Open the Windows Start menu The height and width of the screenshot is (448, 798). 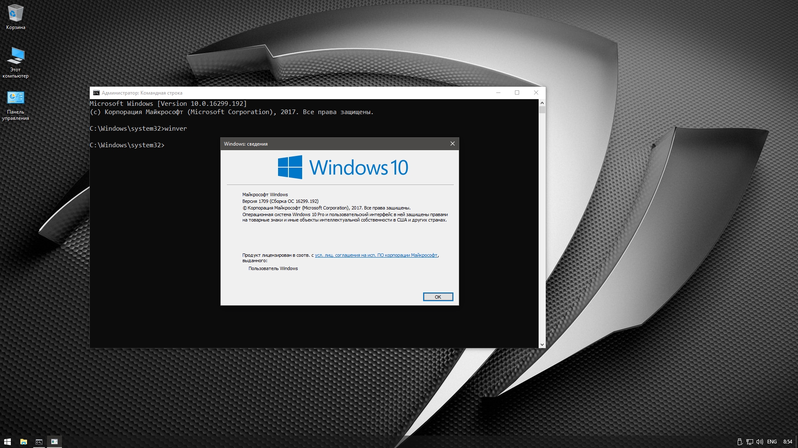[7, 442]
